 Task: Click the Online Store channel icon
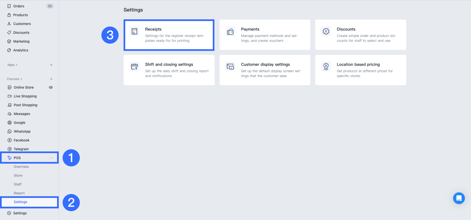coord(10,87)
